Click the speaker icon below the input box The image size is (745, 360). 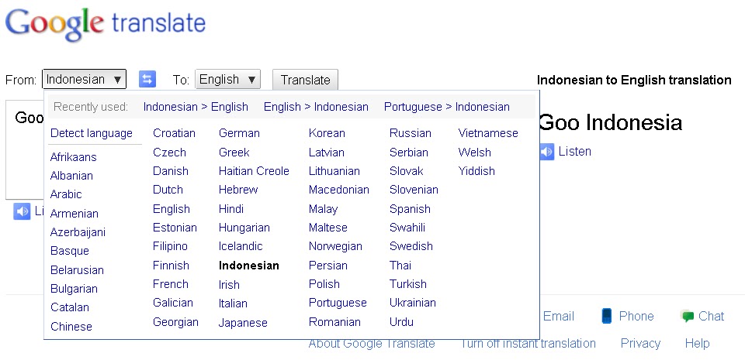pos(22,211)
